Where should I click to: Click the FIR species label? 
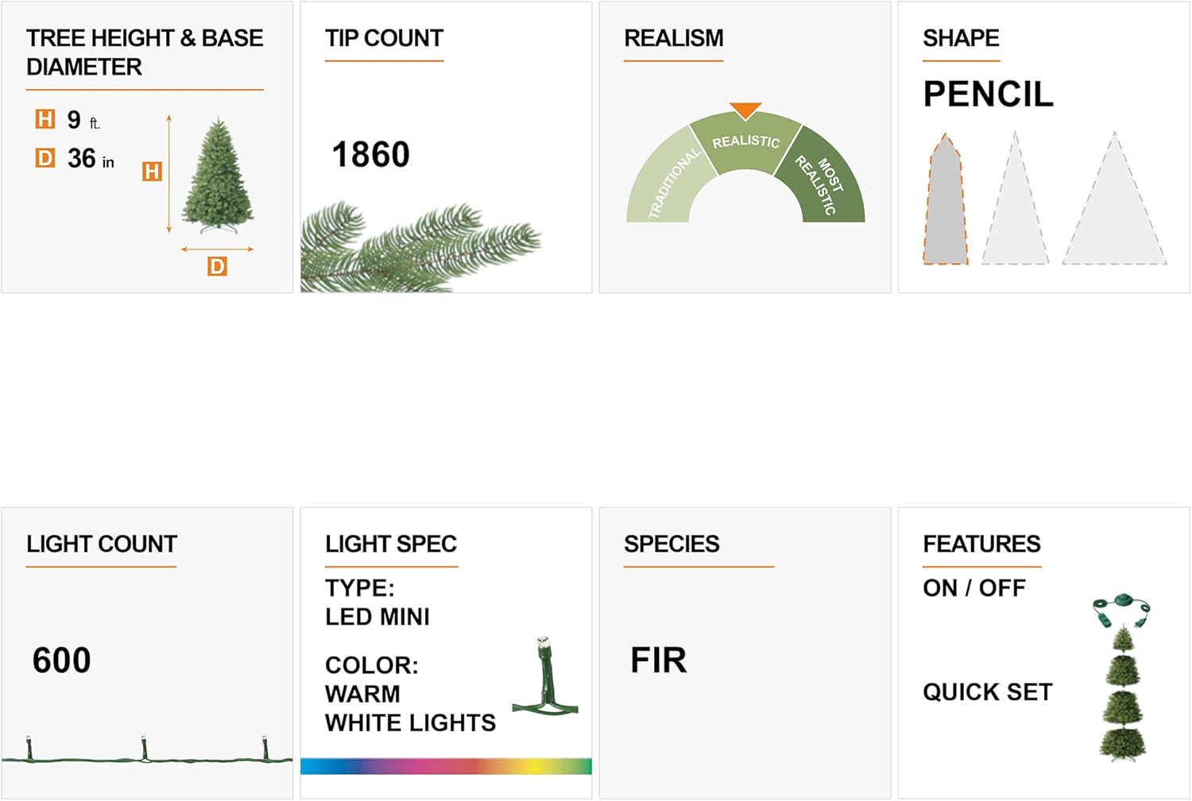[x=658, y=660]
